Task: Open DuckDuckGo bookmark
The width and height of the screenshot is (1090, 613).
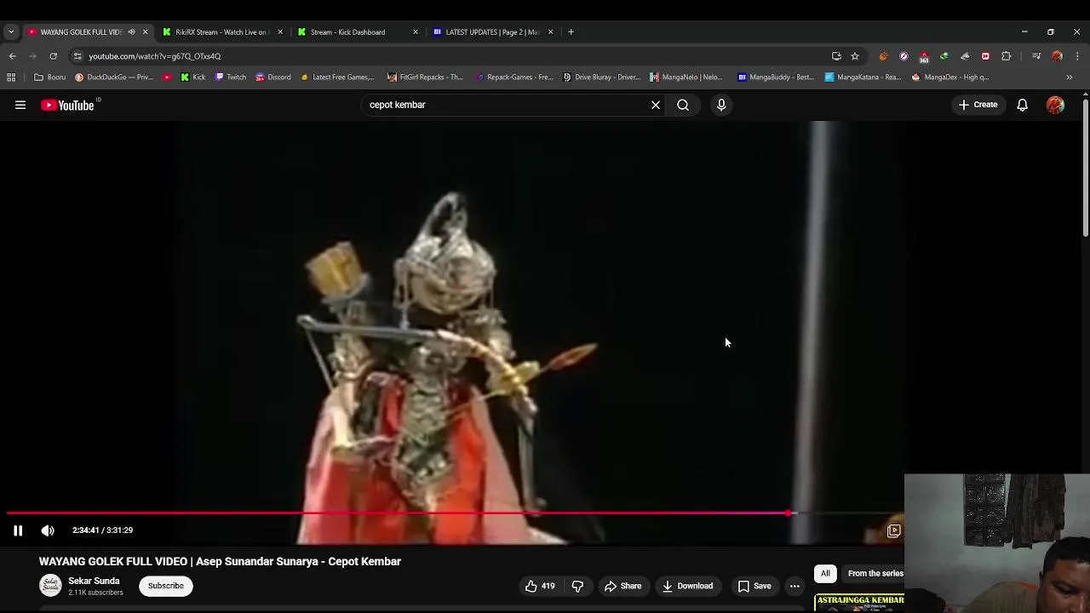Action: (114, 77)
